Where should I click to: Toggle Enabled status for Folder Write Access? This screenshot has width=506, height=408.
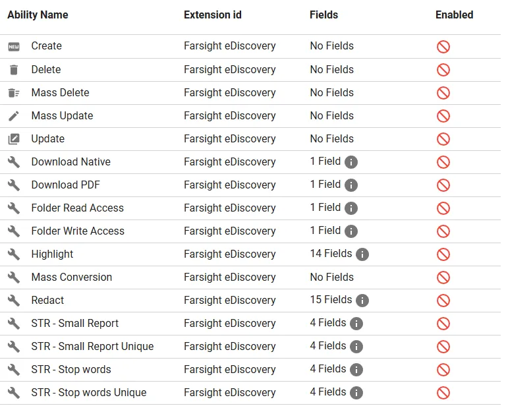coord(443,231)
